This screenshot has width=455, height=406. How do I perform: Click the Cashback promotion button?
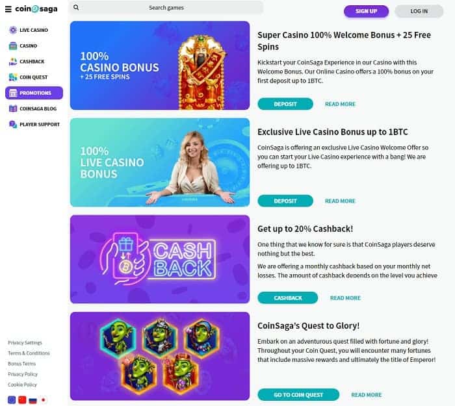tap(288, 298)
